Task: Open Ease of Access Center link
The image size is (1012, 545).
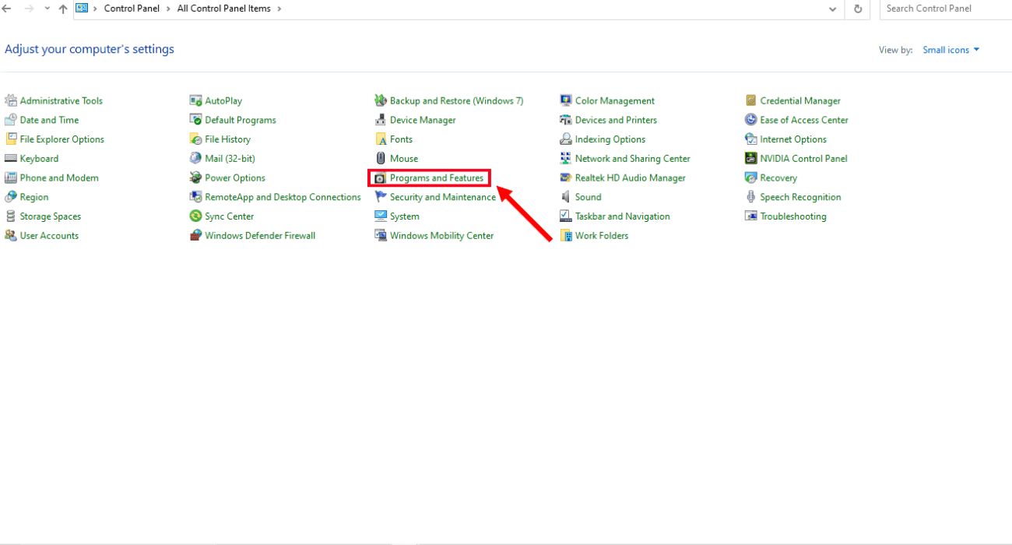Action: [x=804, y=120]
